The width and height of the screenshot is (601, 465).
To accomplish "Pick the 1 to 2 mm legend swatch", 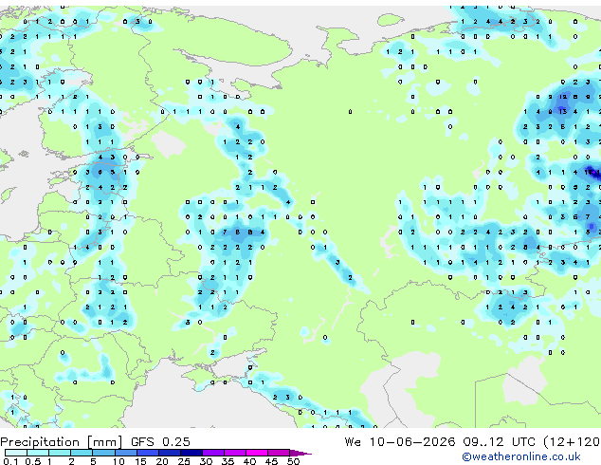I will [60, 453].
